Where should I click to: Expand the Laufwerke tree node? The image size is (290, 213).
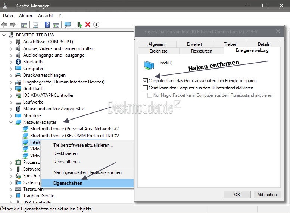pyautogui.click(x=11, y=102)
